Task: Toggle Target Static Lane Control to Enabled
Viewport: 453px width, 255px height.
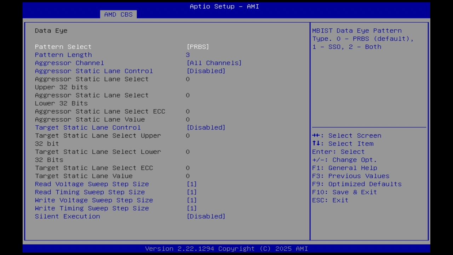Action: 206,127
